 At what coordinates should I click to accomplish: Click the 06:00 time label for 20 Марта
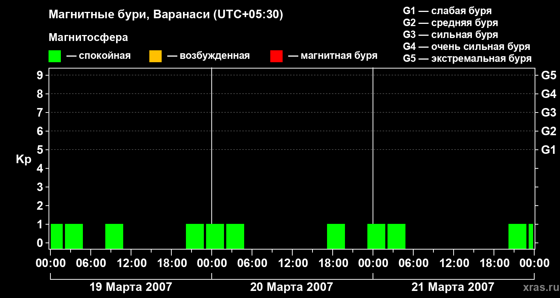click(252, 263)
